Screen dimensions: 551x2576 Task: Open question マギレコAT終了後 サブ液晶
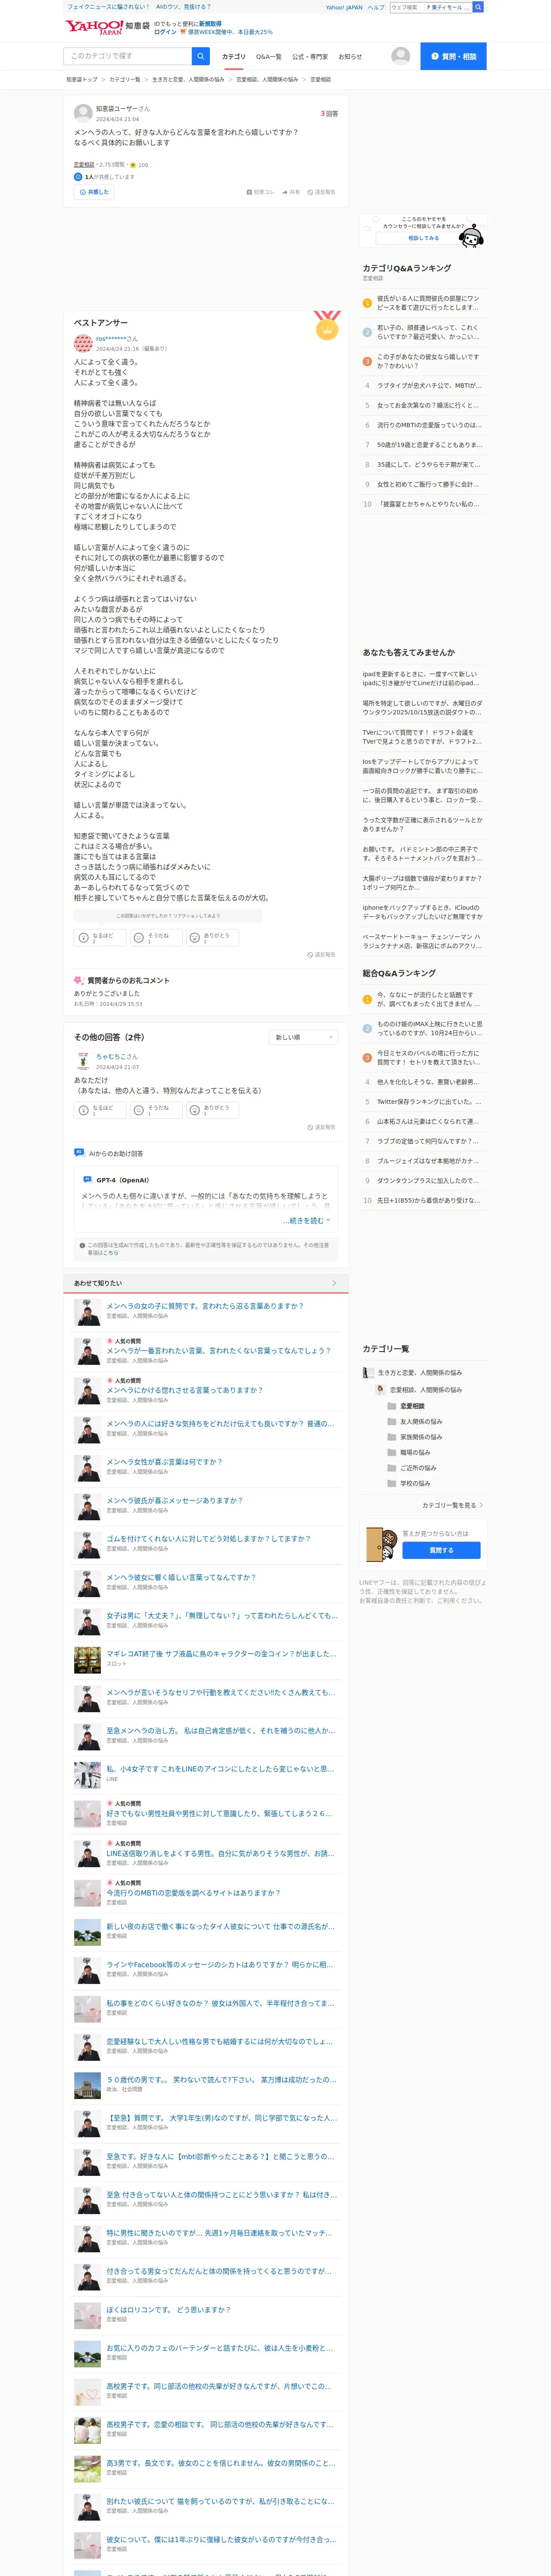[220, 1654]
